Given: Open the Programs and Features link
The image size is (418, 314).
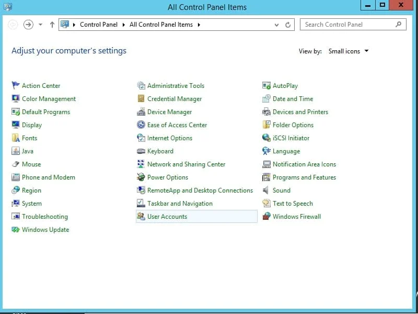Looking at the screenshot, I should 304,177.
